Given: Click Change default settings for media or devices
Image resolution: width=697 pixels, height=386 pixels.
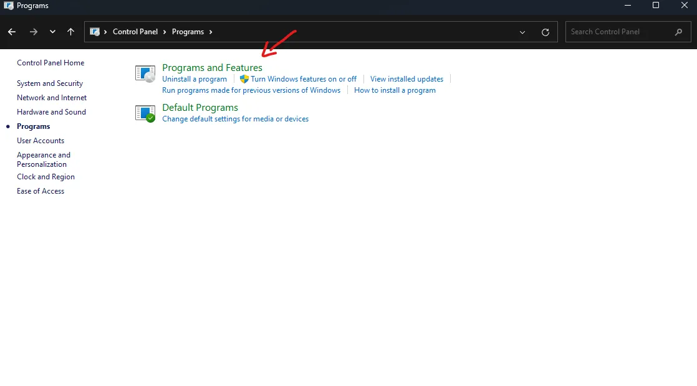Looking at the screenshot, I should (235, 119).
